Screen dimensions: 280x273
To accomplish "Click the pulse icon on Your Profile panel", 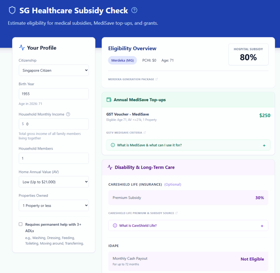I will click(x=22, y=47).
